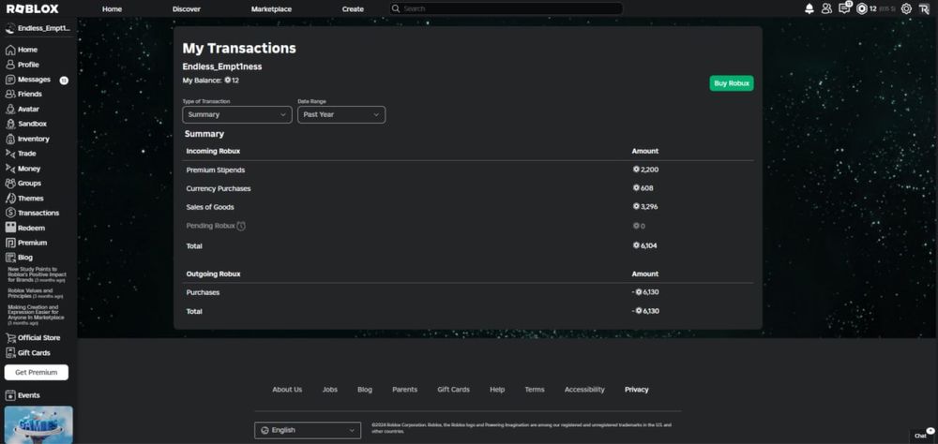Click the 2,200 Premium Stipends amount
Viewport: 938px width, 444px height.
(645, 170)
